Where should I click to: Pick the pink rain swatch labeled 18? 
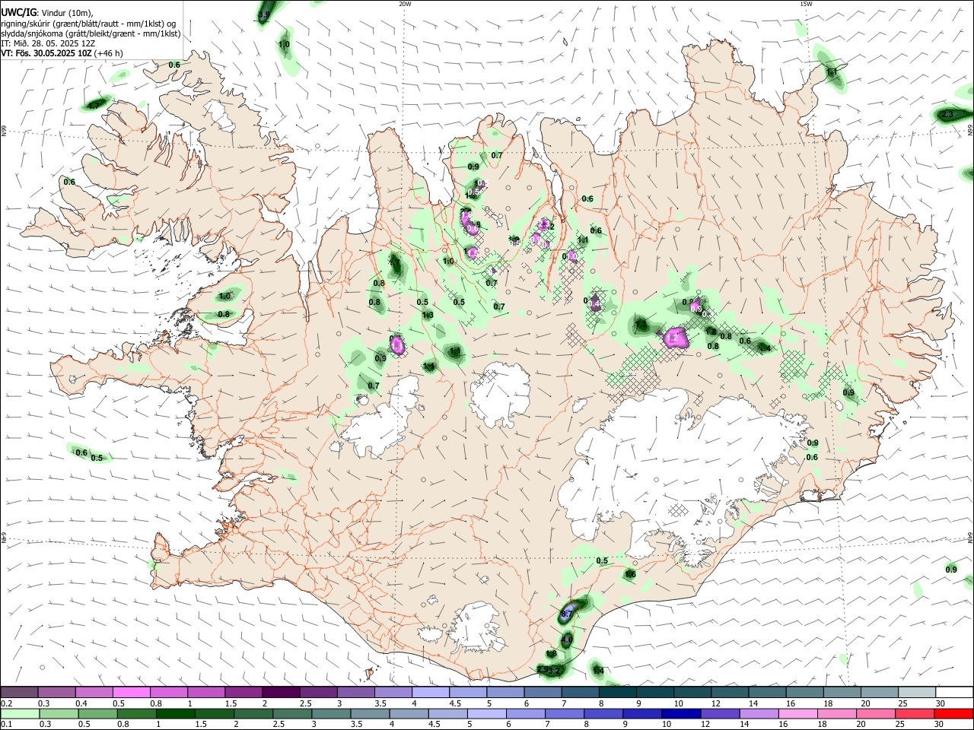coord(838,714)
